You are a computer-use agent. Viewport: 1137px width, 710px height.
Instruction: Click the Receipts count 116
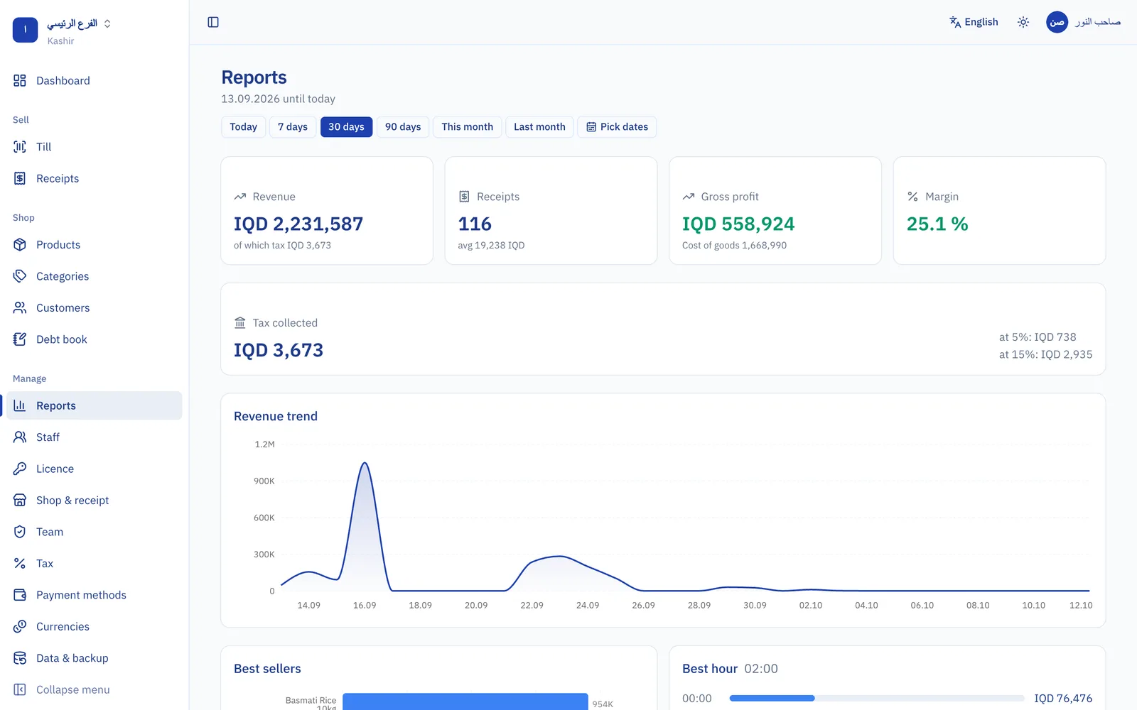(475, 224)
